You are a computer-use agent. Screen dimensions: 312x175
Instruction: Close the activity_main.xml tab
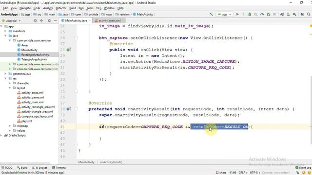point(123,20)
